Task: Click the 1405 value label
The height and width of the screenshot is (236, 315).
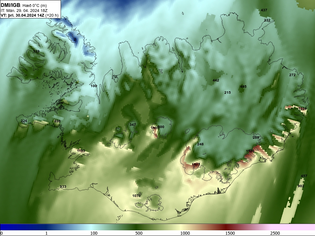Action: [154, 128]
